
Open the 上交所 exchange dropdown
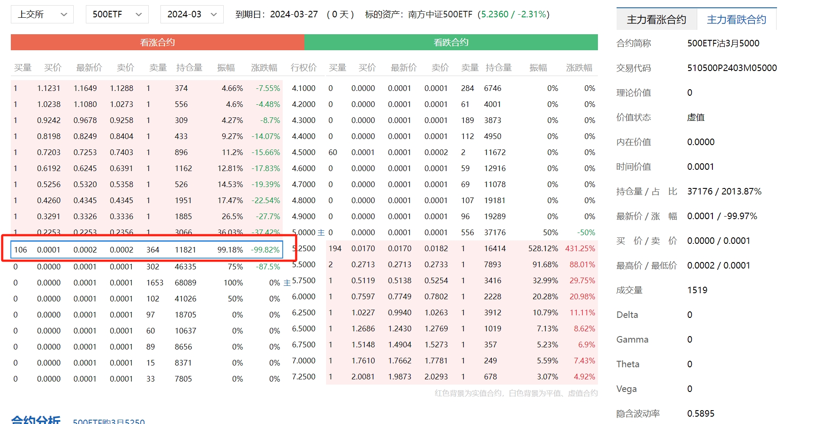click(42, 14)
